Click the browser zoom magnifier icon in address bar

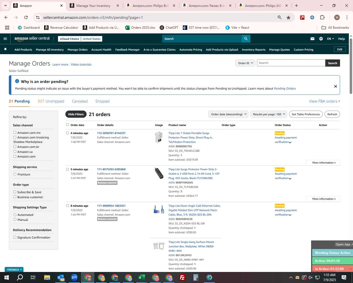click(280, 17)
